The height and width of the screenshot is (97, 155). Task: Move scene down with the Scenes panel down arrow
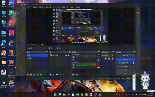[x=41, y=75]
